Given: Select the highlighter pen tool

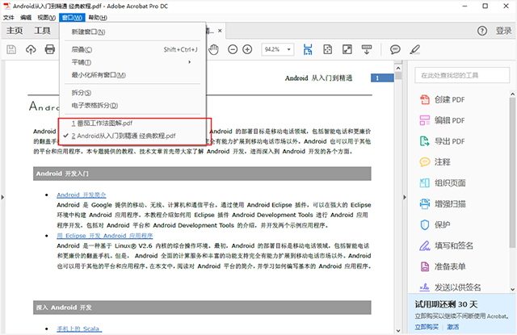Looking at the screenshot, I should (x=414, y=50).
